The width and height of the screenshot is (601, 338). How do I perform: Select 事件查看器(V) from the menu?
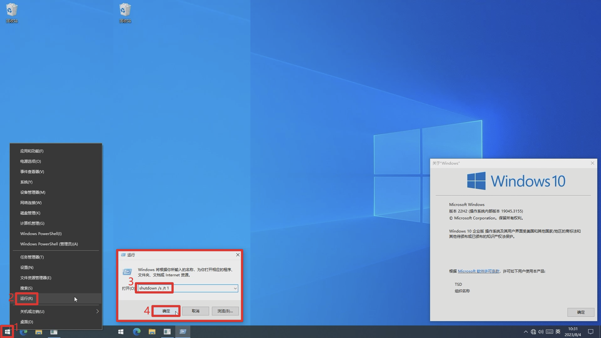(56, 172)
